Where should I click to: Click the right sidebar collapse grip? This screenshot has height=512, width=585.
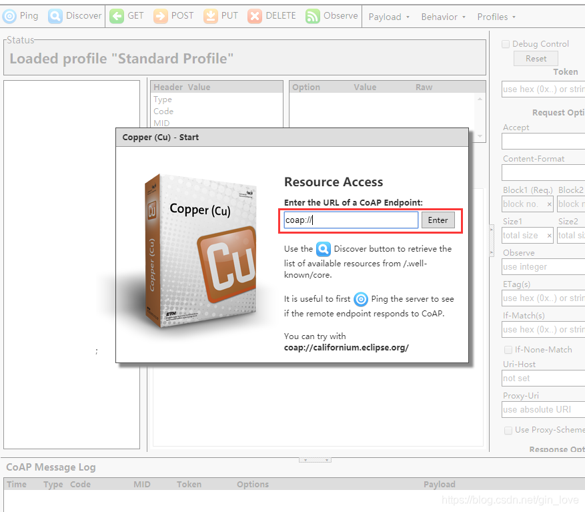point(492,241)
